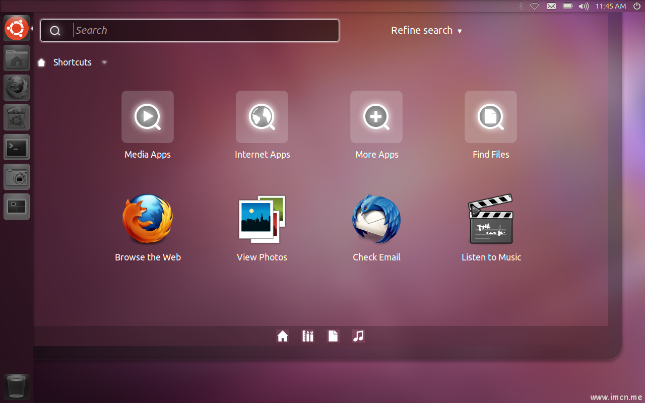Open the Workspace Switcher launcher icon

pyautogui.click(x=17, y=207)
